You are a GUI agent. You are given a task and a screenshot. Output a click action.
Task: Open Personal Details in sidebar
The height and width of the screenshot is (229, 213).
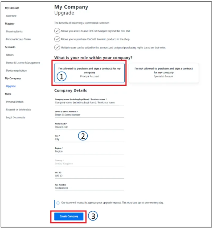[x=15, y=102]
